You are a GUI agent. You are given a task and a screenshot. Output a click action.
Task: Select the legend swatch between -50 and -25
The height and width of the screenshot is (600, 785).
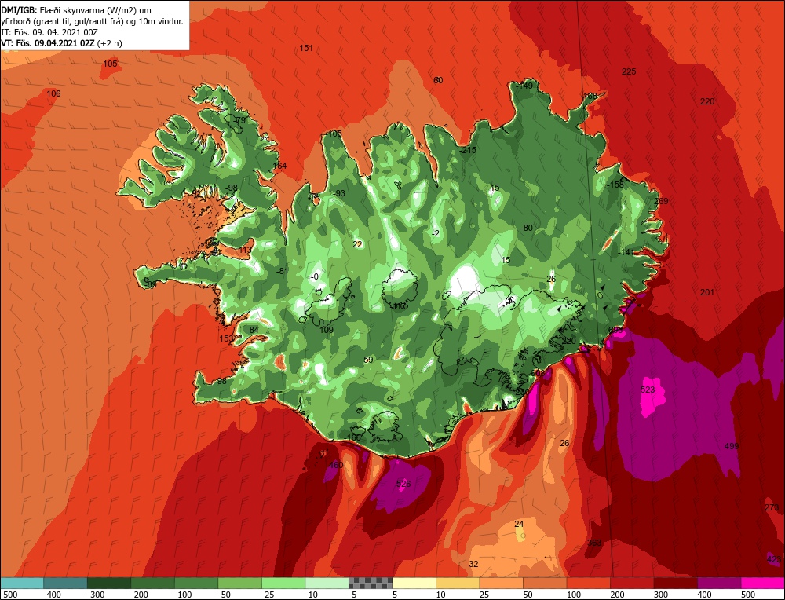239,583
